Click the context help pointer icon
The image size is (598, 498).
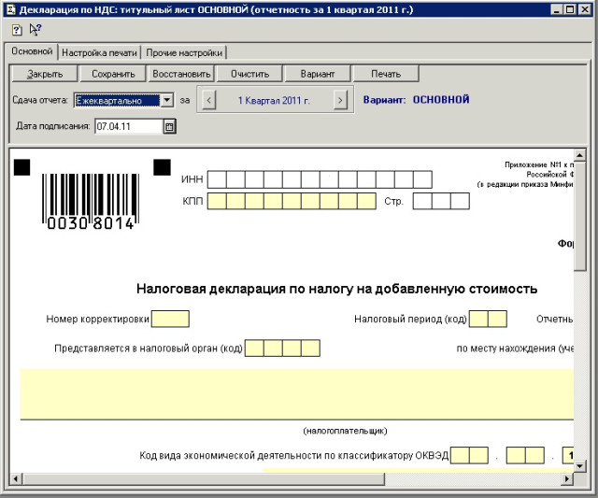click(x=35, y=29)
